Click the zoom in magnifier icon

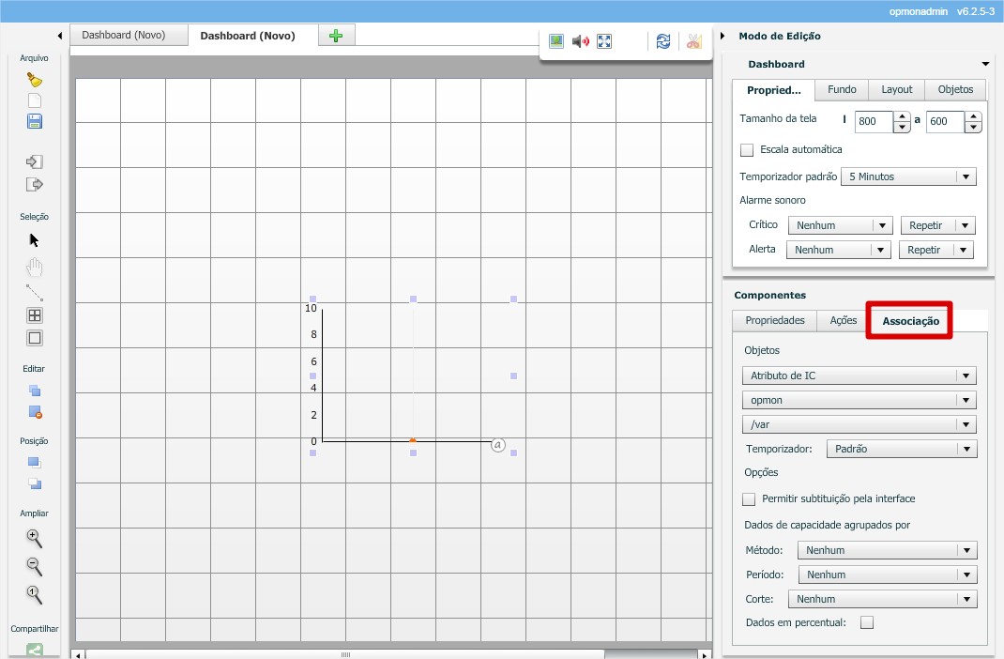click(x=35, y=538)
